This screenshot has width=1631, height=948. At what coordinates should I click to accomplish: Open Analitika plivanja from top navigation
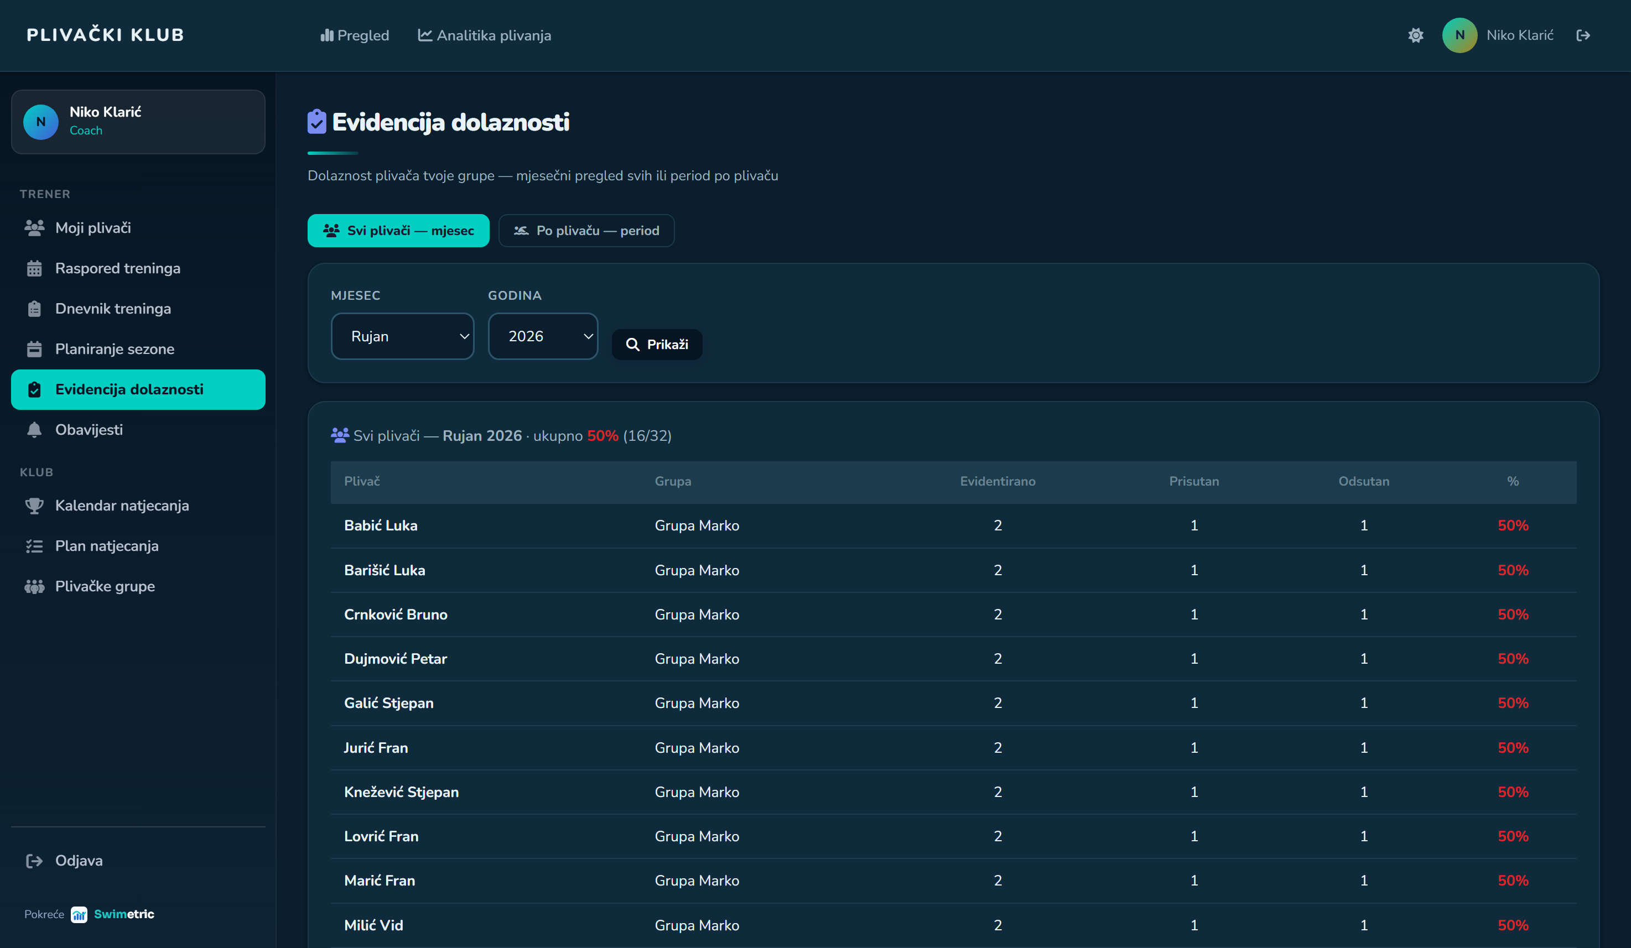click(484, 35)
